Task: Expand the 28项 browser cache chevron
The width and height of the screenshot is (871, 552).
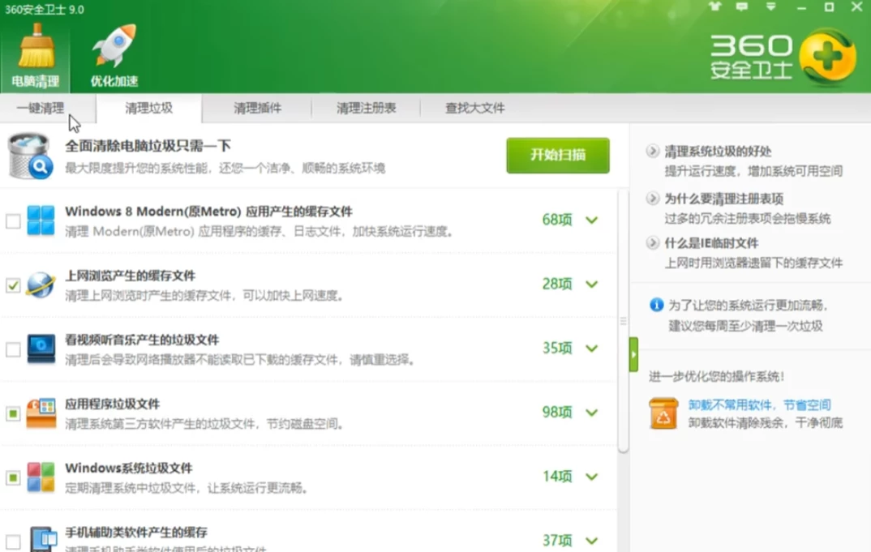Action: [x=592, y=285]
